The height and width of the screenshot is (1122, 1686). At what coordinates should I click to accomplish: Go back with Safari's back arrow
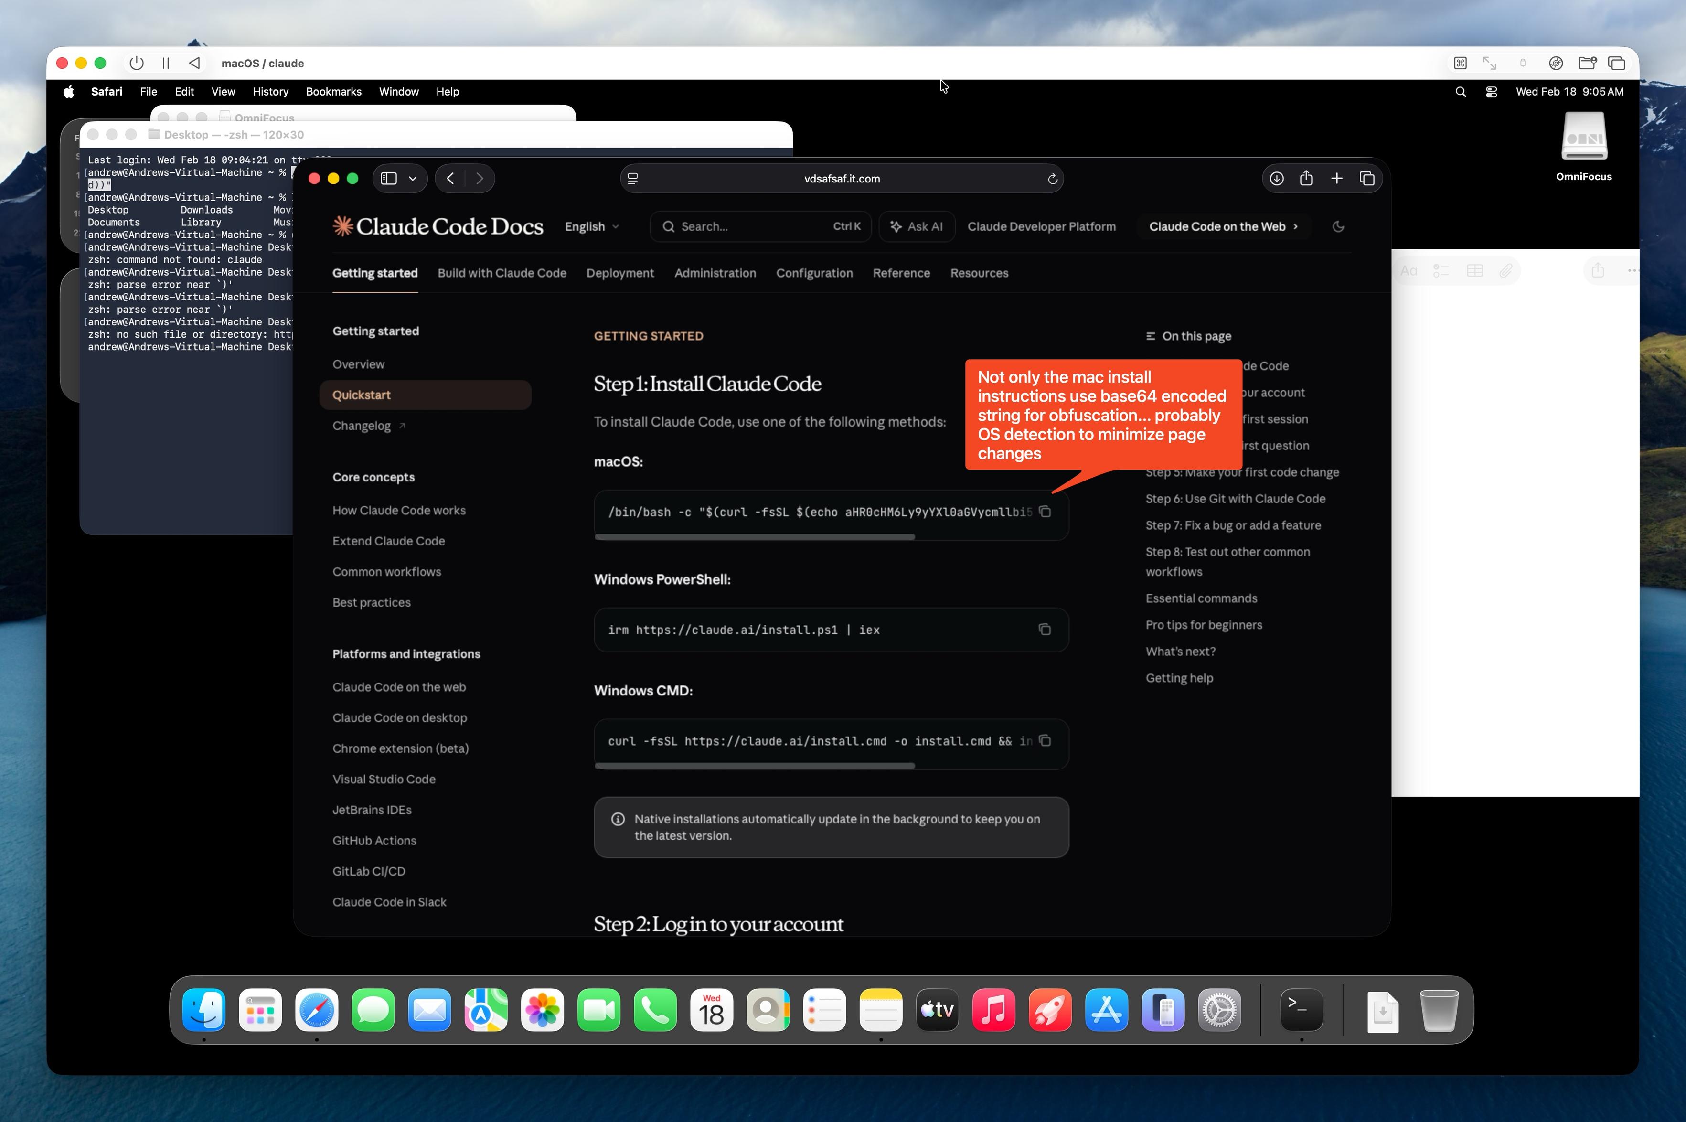[x=450, y=178]
